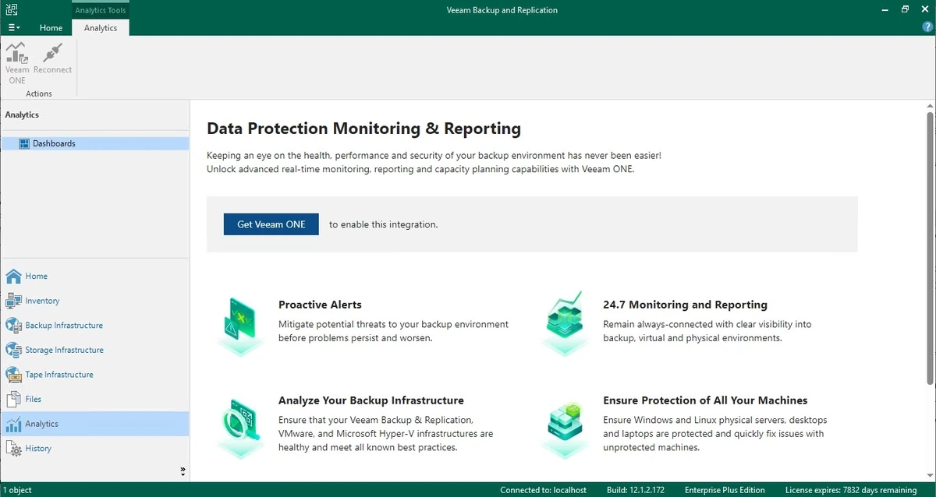
Task: Click the 24.7 Monitoring and Reporting heading
Action: coord(685,305)
